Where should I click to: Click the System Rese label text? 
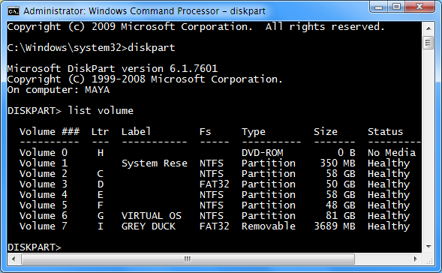click(155, 163)
